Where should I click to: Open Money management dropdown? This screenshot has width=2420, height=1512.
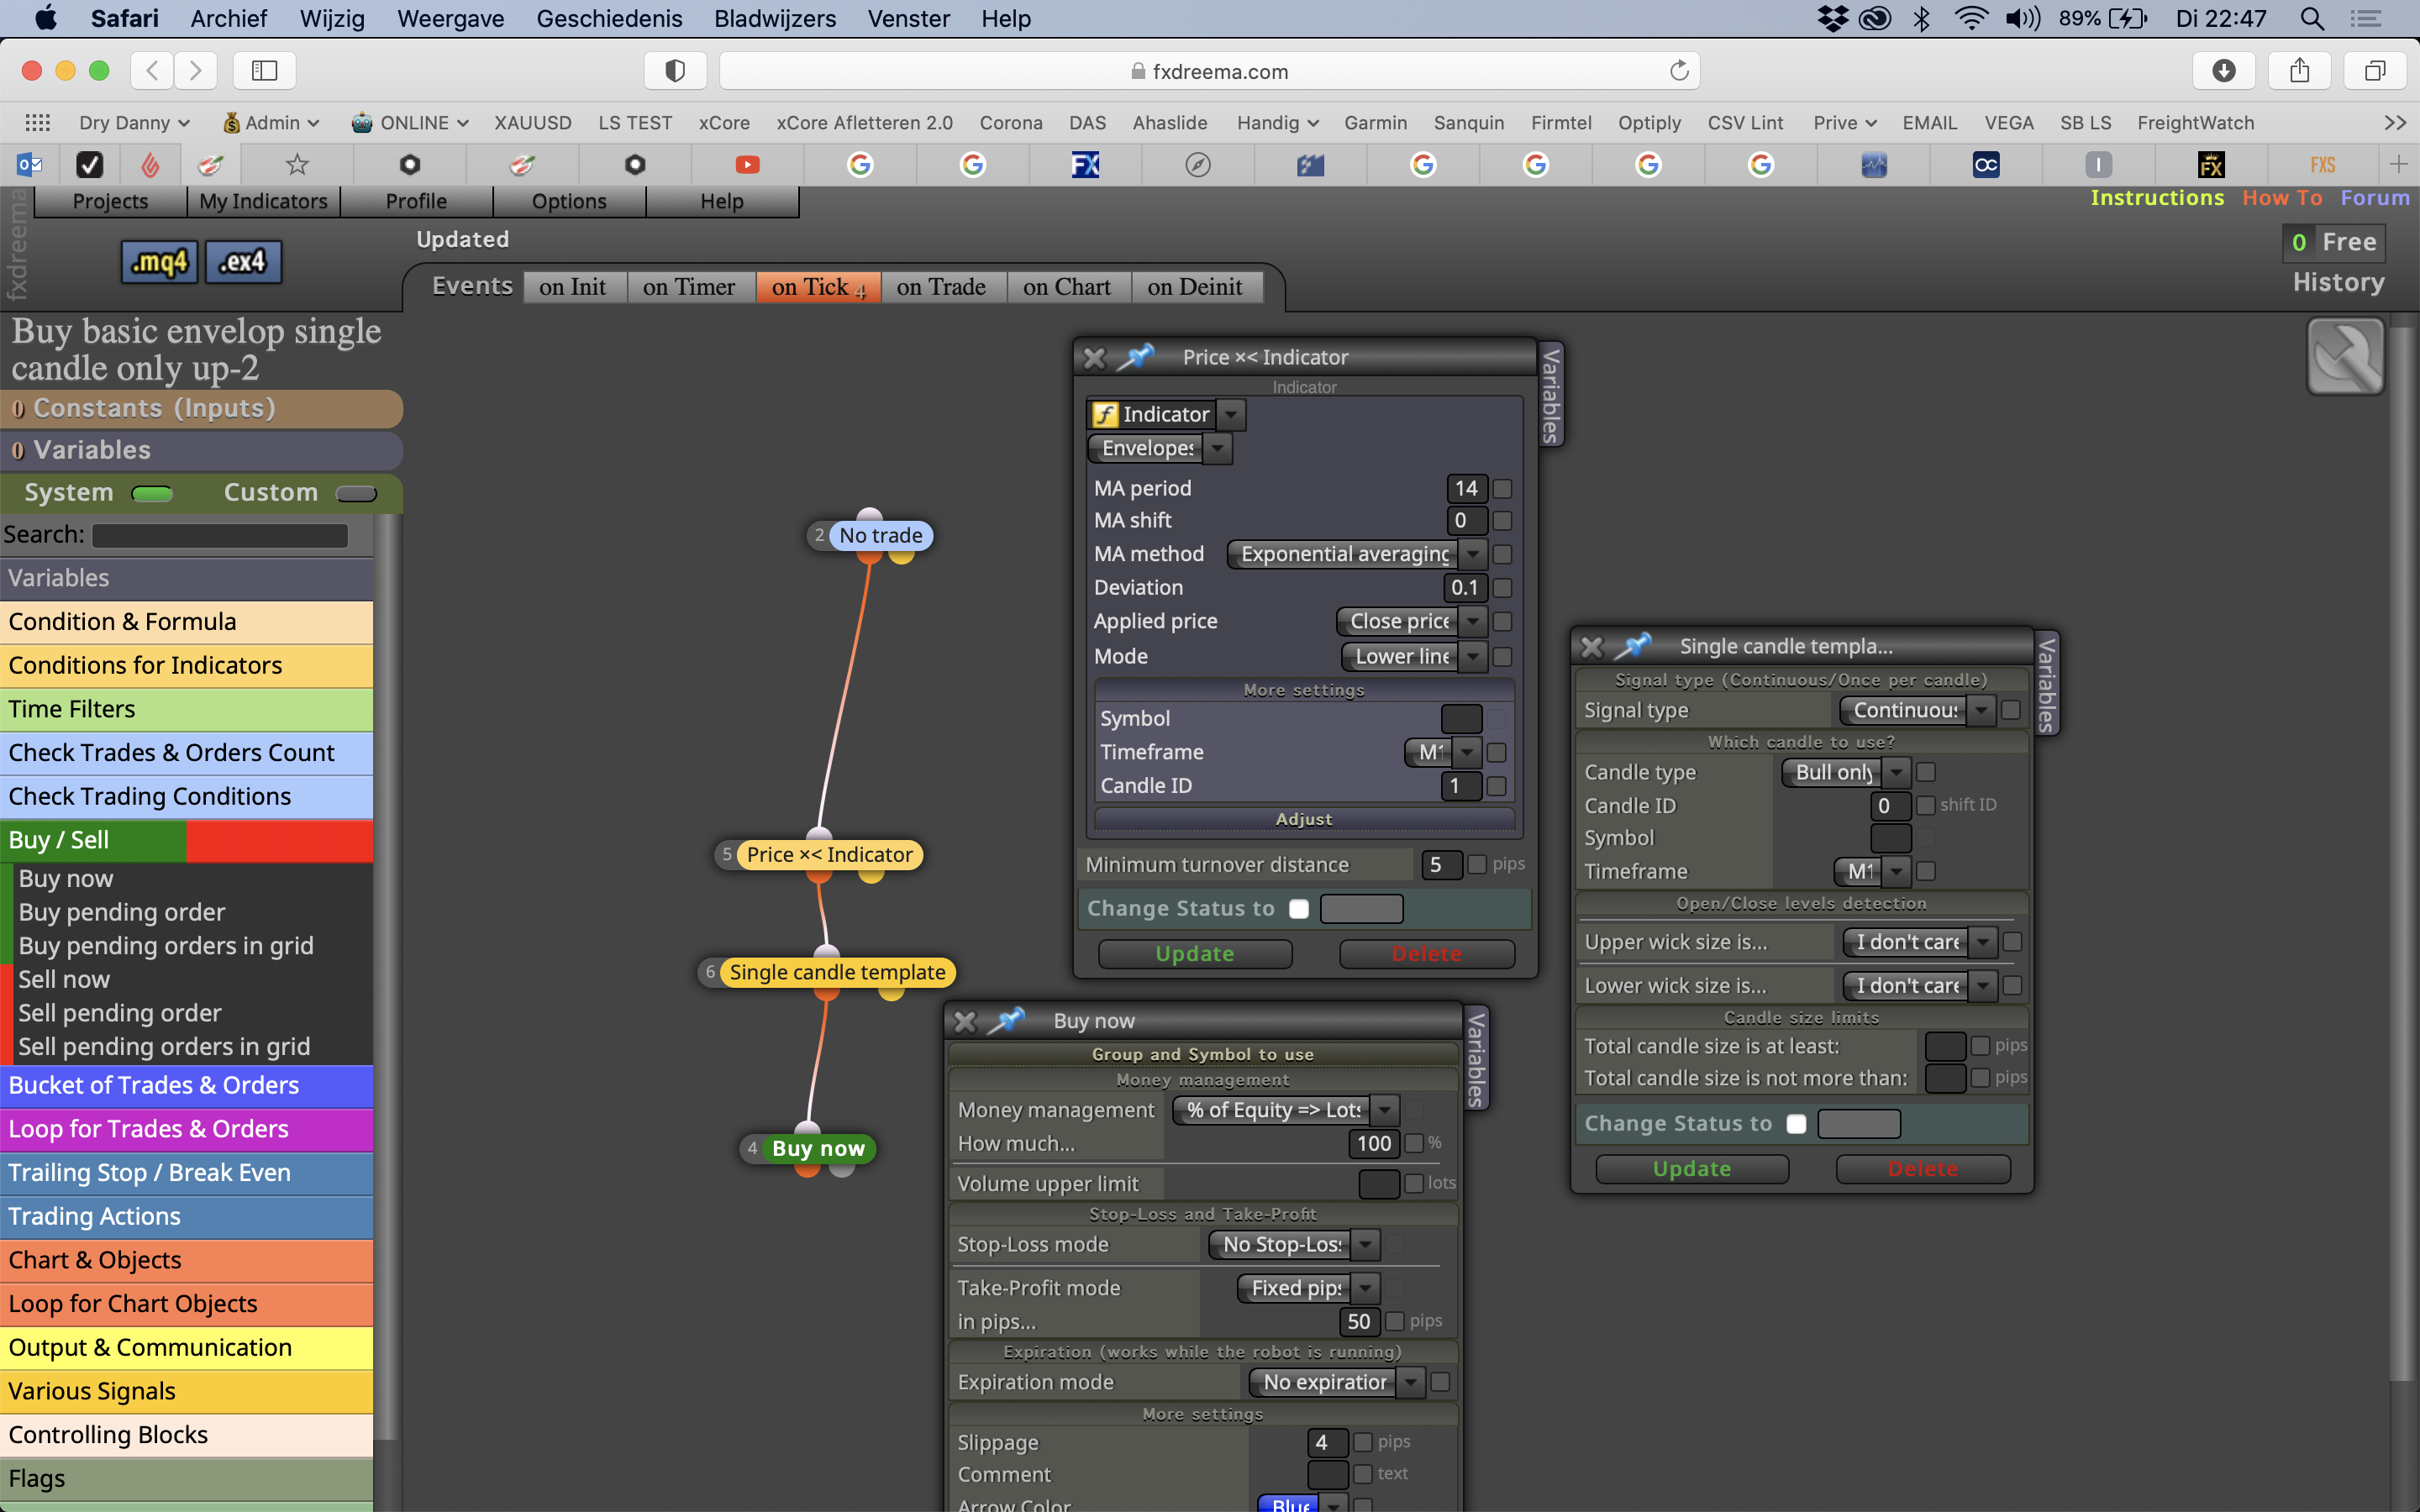[x=1285, y=1110]
